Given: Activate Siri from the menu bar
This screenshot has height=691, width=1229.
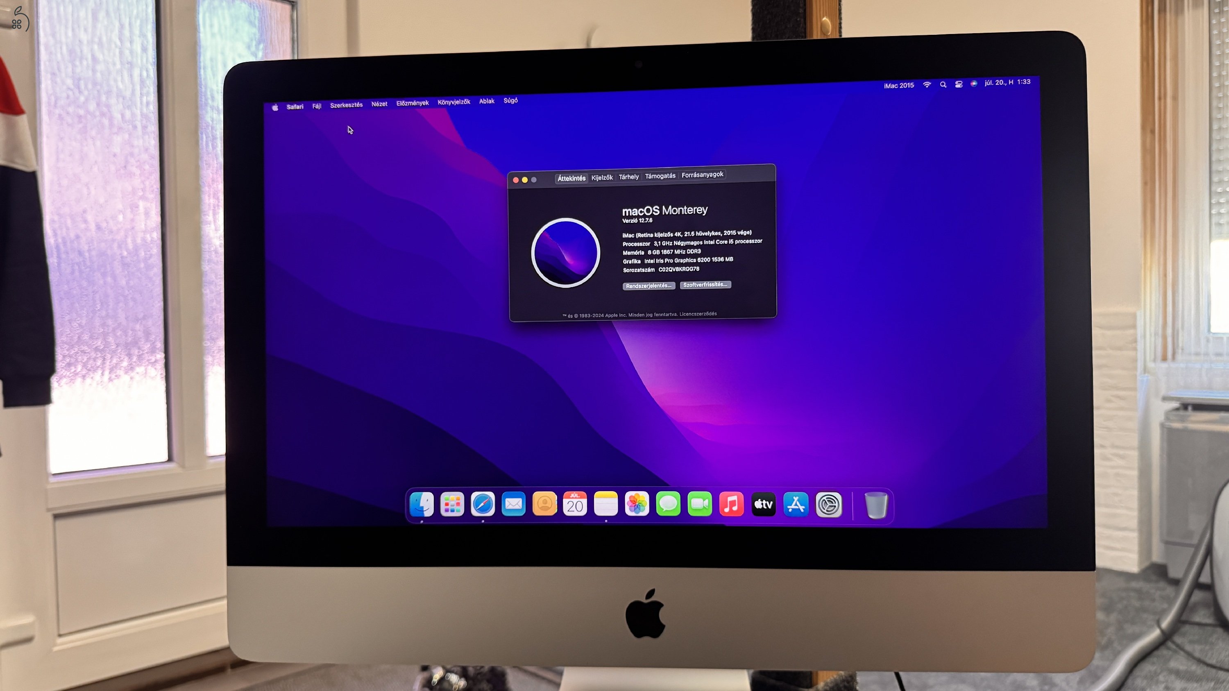Looking at the screenshot, I should point(974,84).
